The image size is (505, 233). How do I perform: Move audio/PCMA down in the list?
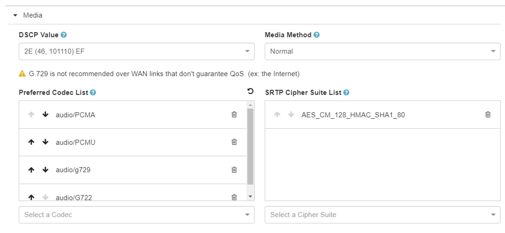[x=45, y=114]
